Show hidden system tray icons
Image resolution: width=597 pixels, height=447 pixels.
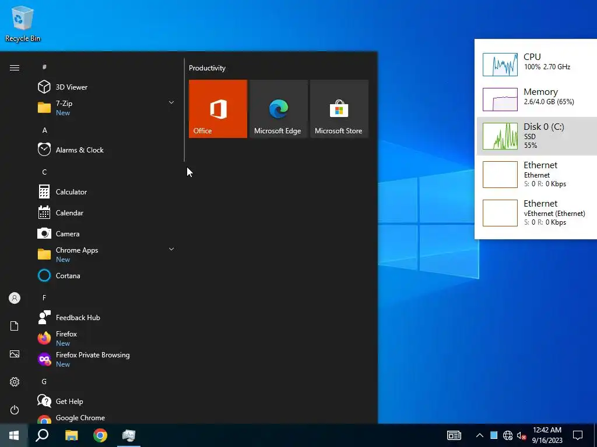(x=480, y=435)
